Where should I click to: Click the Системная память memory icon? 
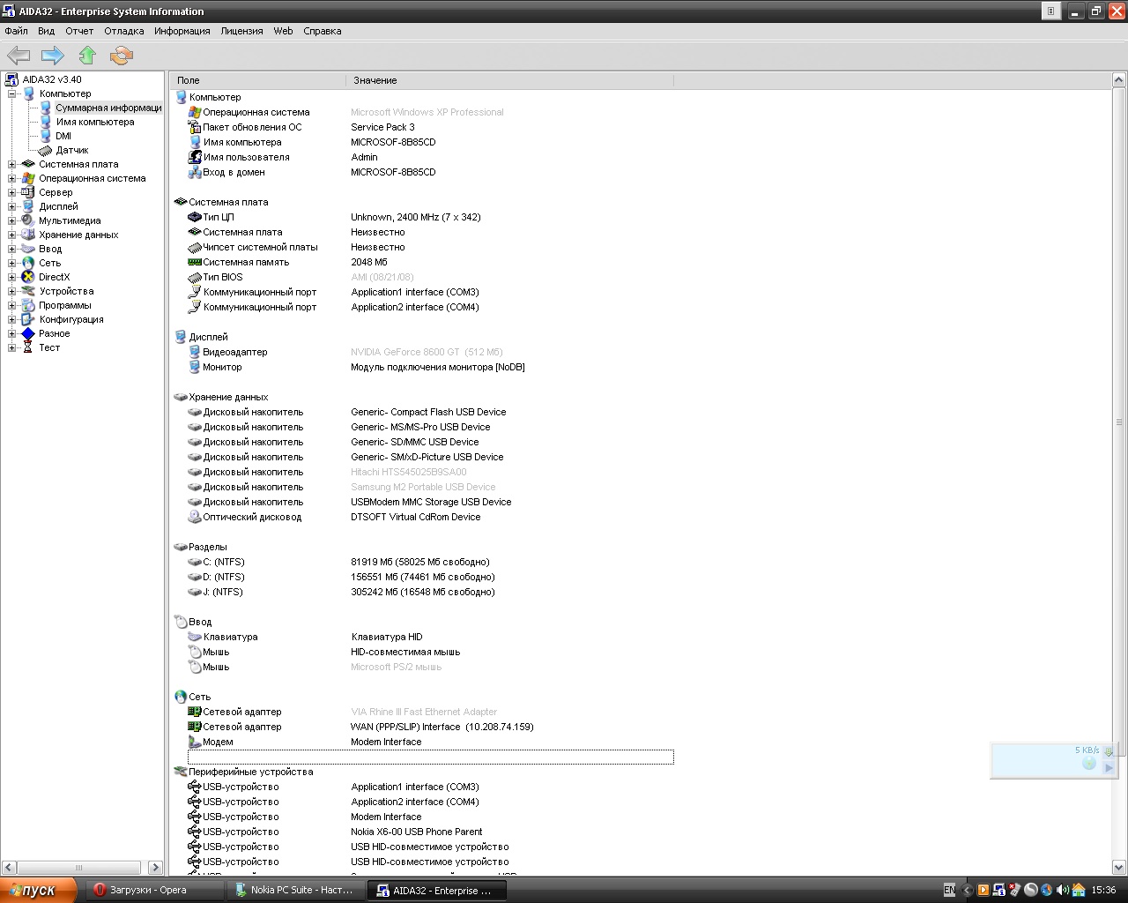[195, 262]
